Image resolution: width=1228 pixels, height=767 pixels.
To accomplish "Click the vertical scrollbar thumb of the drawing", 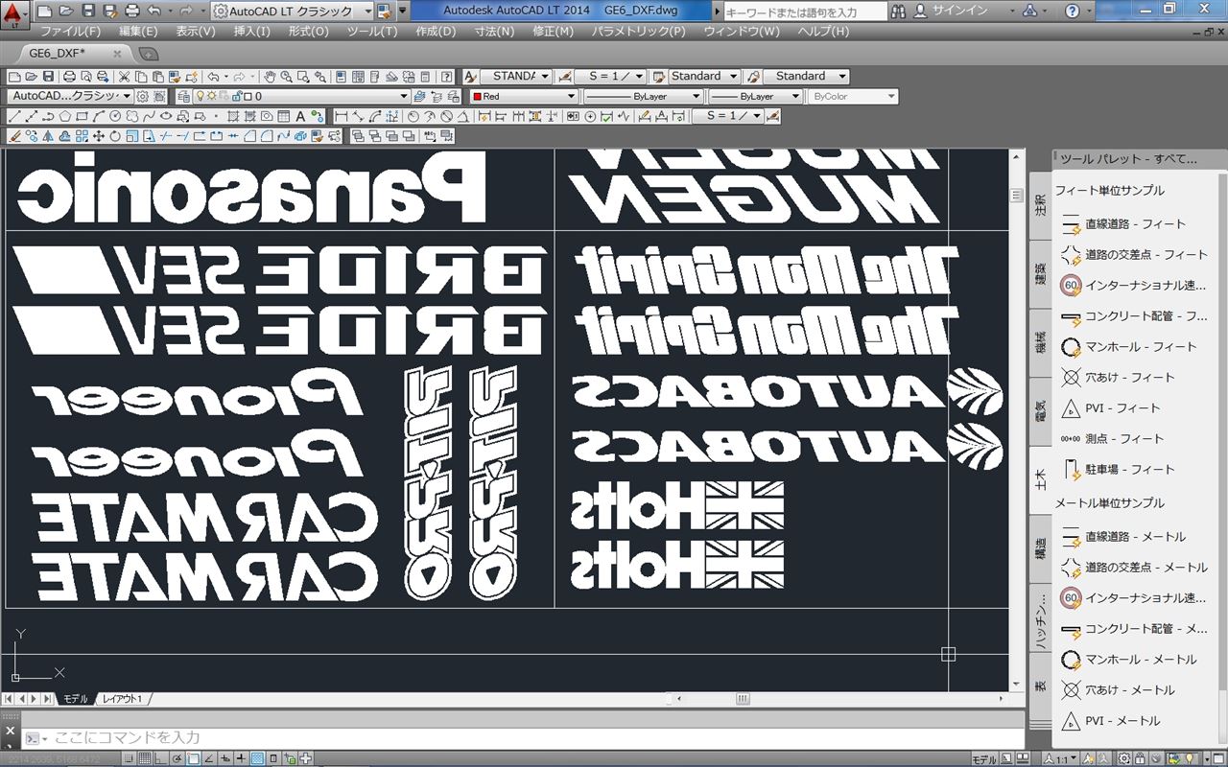I will coord(1017,195).
